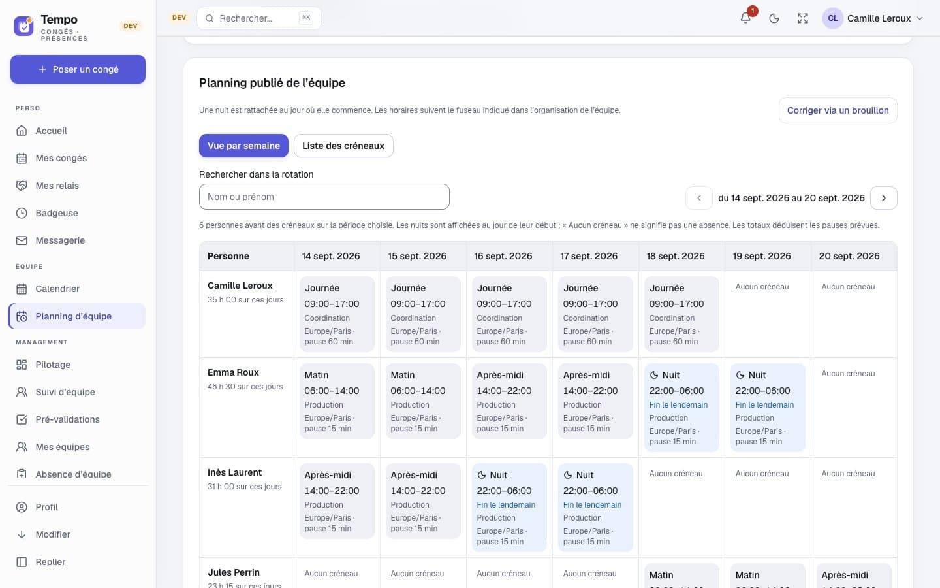Click the Tempo logo icon

pos(24,26)
